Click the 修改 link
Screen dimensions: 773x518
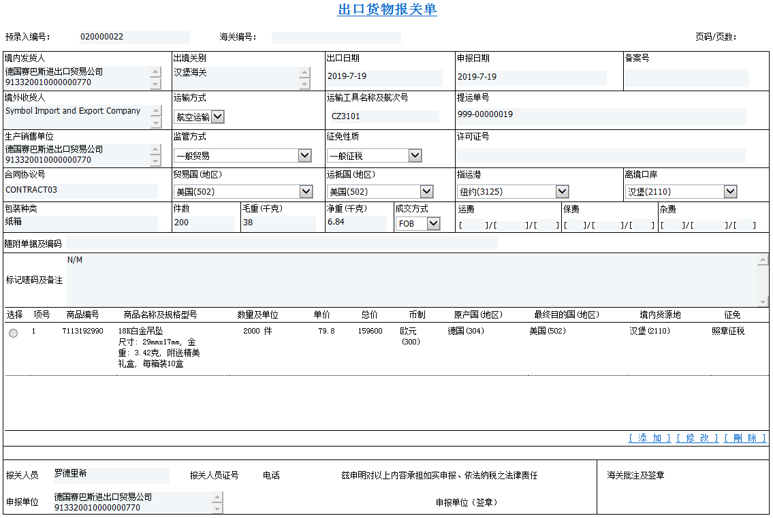tap(697, 438)
